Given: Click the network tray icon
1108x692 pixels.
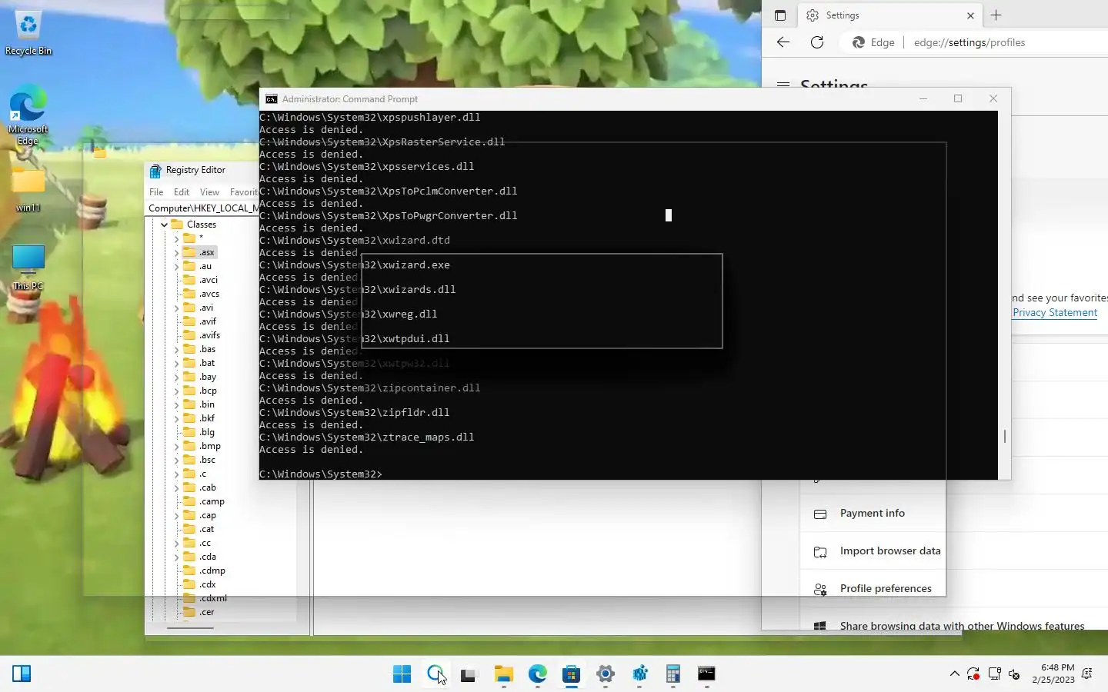Looking at the screenshot, I should click(x=994, y=674).
